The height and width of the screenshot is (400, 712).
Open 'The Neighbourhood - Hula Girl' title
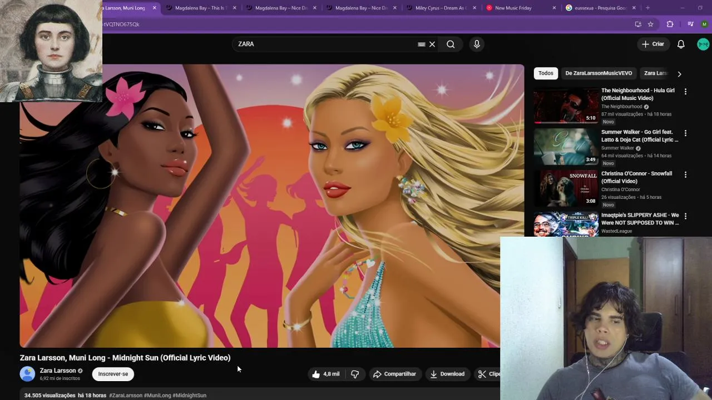click(637, 94)
